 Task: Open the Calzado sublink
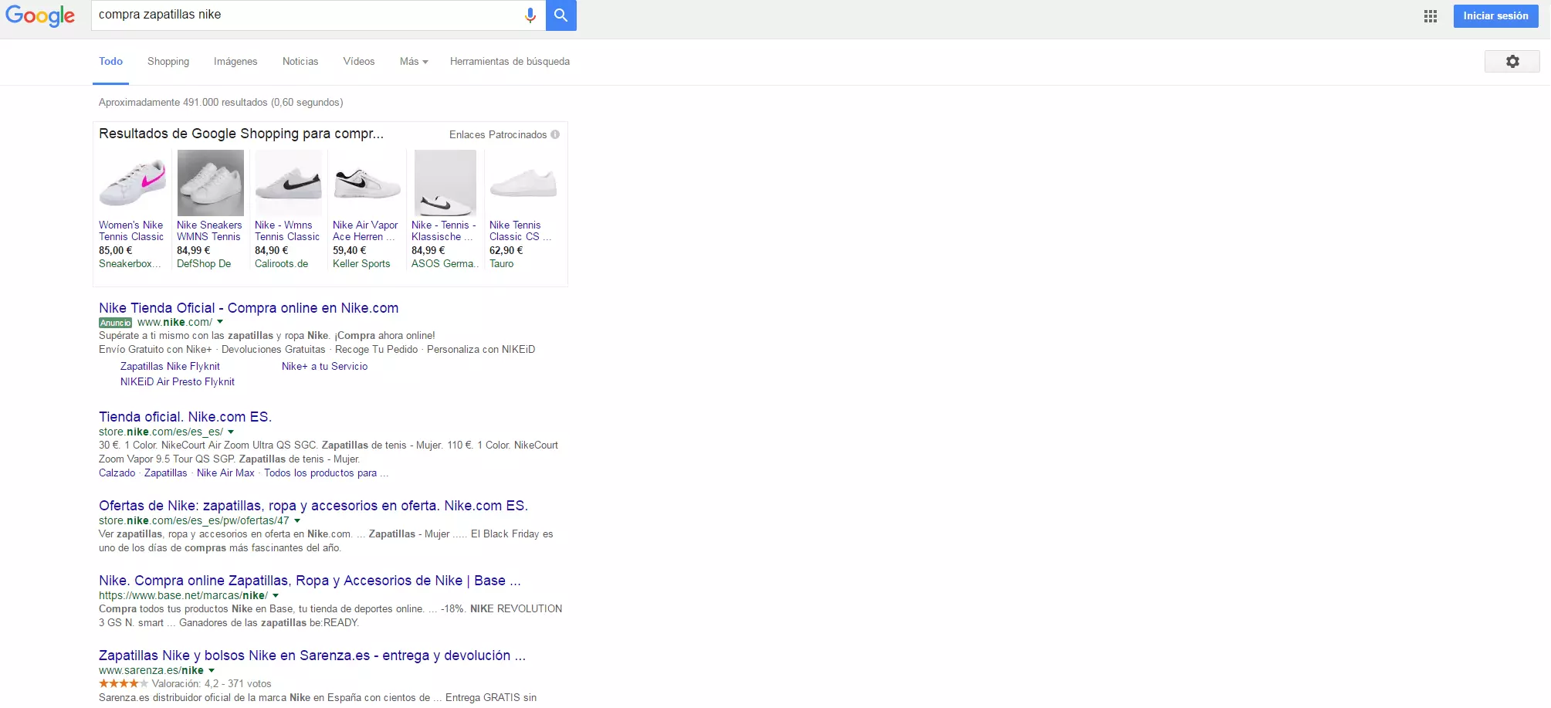coord(117,473)
